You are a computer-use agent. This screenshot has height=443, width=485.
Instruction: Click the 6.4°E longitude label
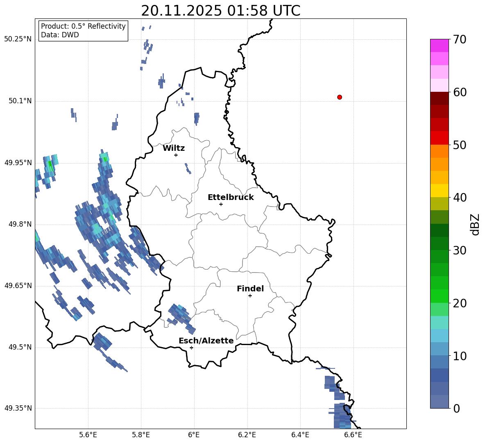coord(300,435)
